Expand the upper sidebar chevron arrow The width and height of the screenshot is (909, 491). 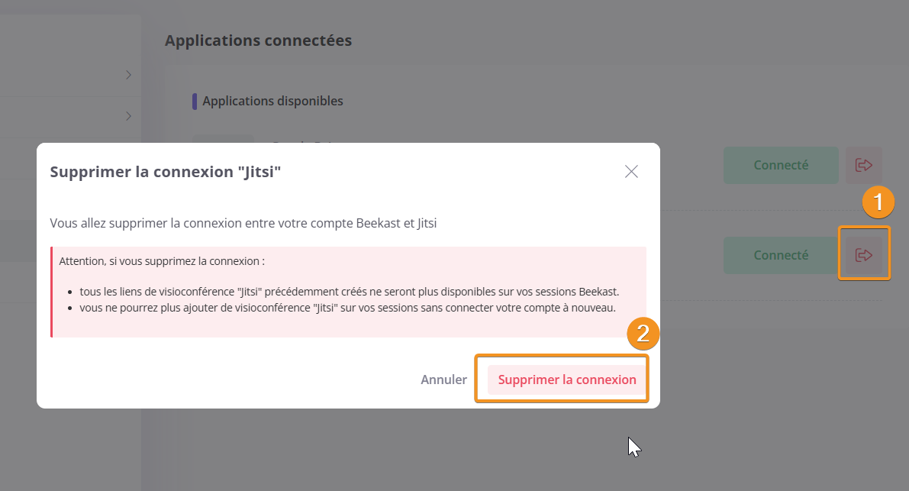pyautogui.click(x=128, y=75)
